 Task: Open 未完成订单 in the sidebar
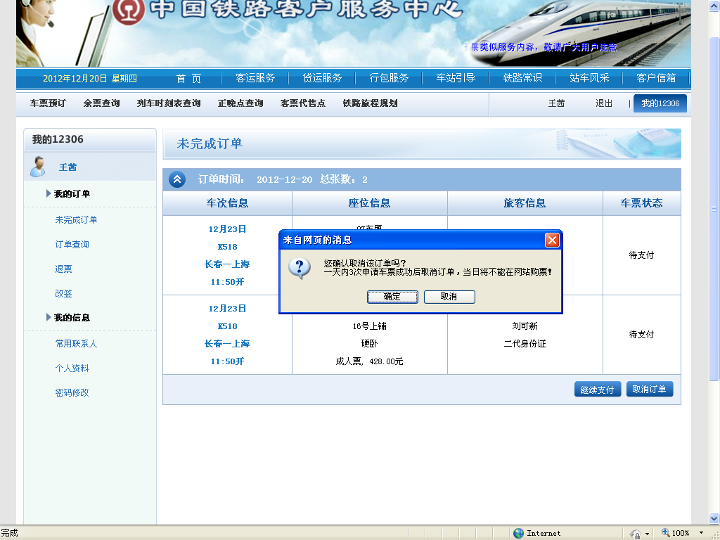click(x=76, y=220)
